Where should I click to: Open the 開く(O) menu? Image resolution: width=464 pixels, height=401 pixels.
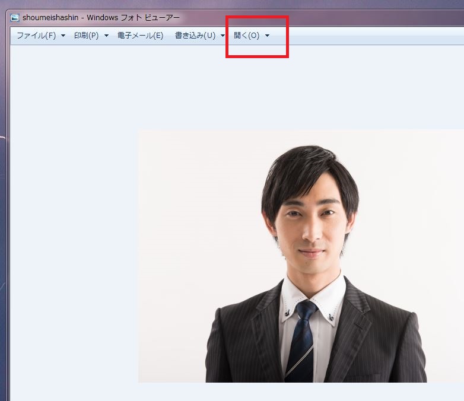246,36
